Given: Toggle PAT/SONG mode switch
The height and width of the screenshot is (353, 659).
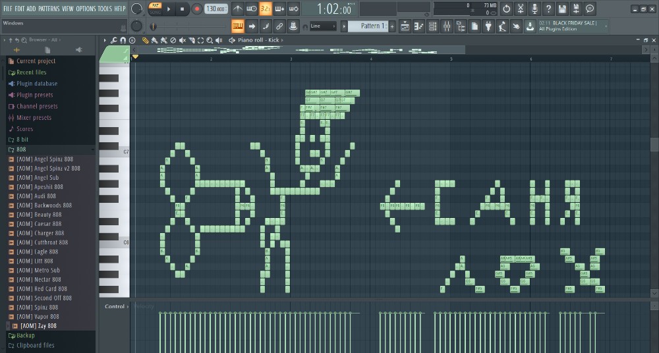Looking at the screenshot, I should point(155,9).
